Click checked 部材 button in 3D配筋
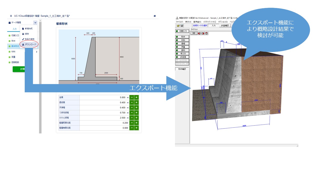The image size is (320, 180). [x=182, y=50]
